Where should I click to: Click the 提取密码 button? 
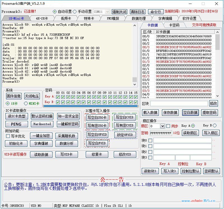[x=209, y=113]
